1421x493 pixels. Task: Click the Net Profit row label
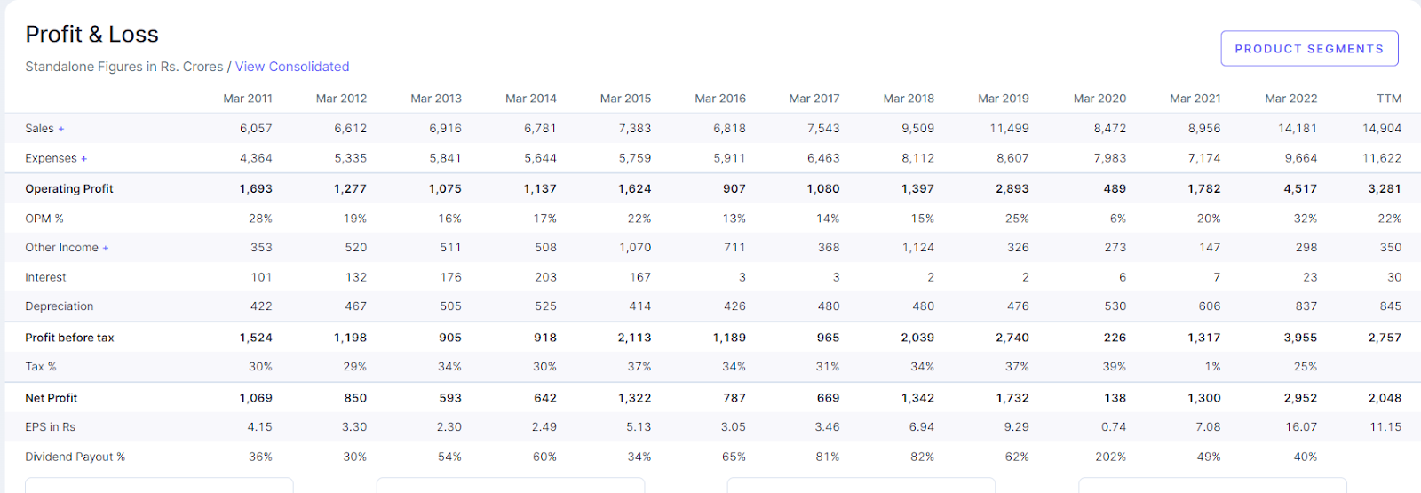pyautogui.click(x=52, y=398)
